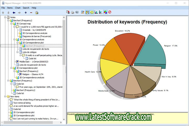Collapse the New items tree node
The width and height of the screenshot is (189, 126).
tap(5, 97)
